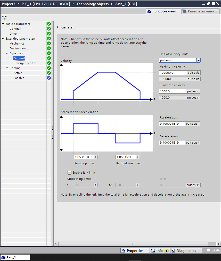This screenshot has height=261, width=221.
Task: Click the Axis_1 editor icon in the bottom bar
Action: click(x=4, y=257)
